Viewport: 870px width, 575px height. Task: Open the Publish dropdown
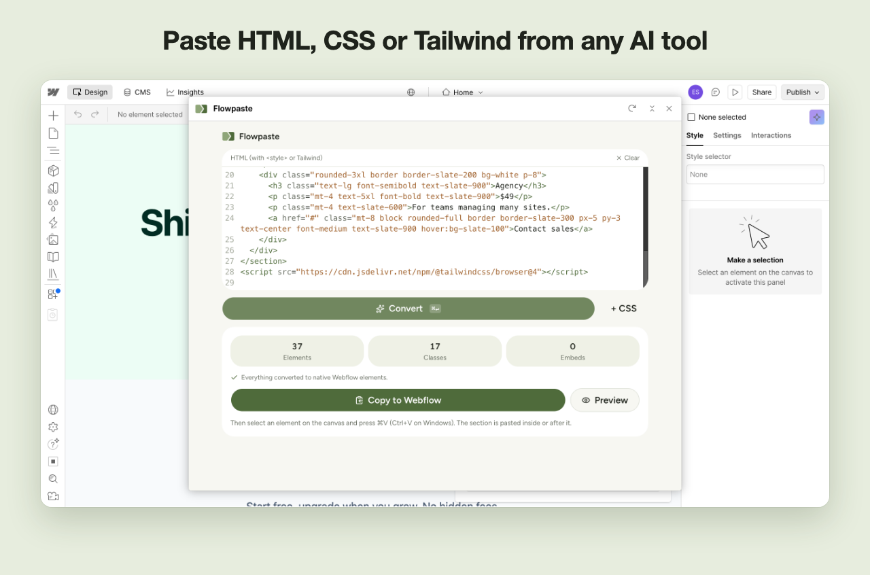pos(803,92)
